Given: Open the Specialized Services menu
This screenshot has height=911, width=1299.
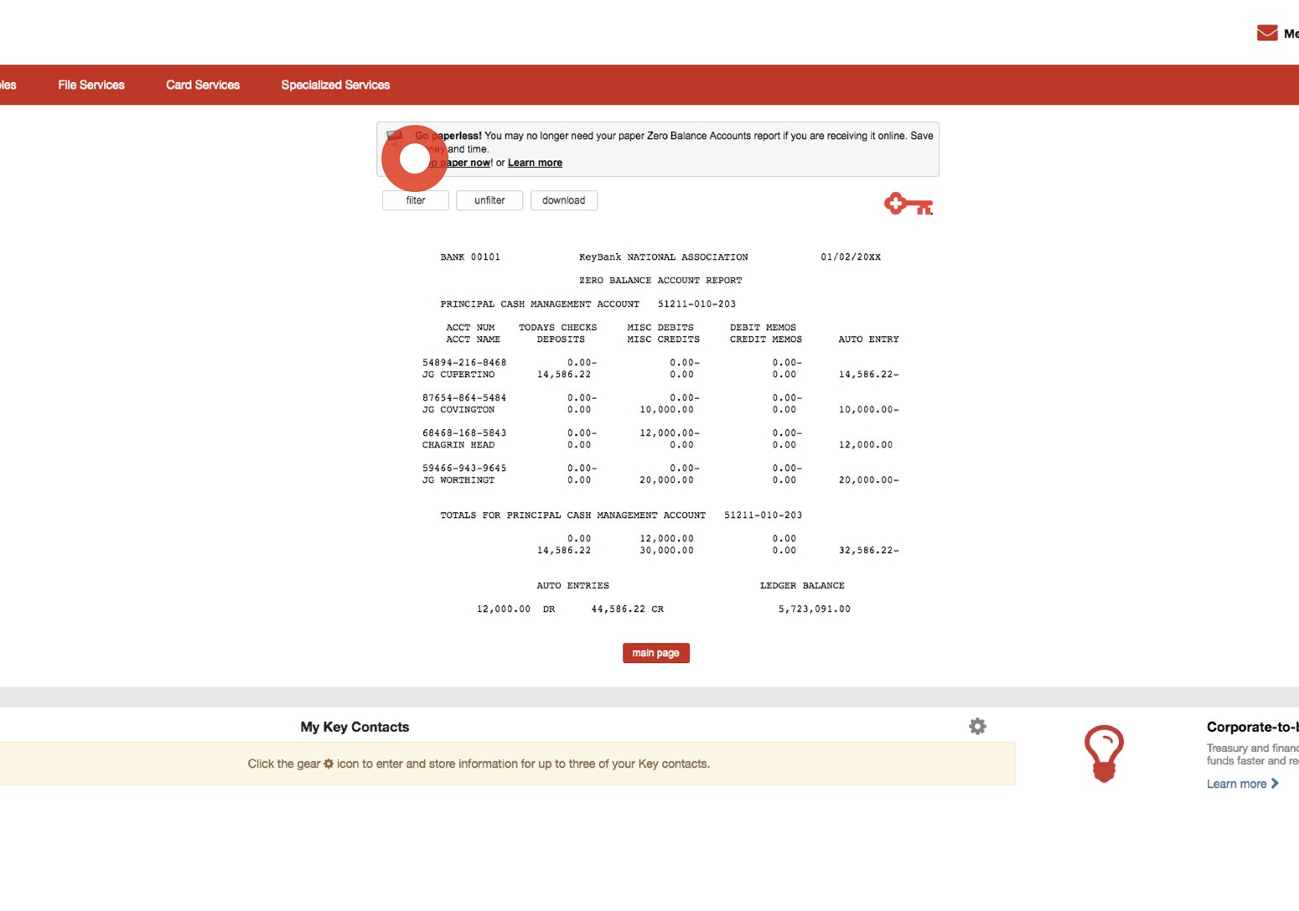Looking at the screenshot, I should [x=334, y=85].
